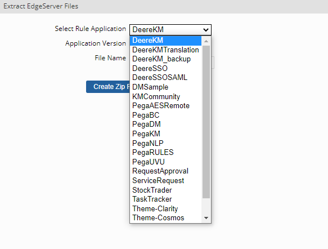Pick PegaKM in the dropdown
This screenshot has width=328, height=249.
[x=165, y=134]
